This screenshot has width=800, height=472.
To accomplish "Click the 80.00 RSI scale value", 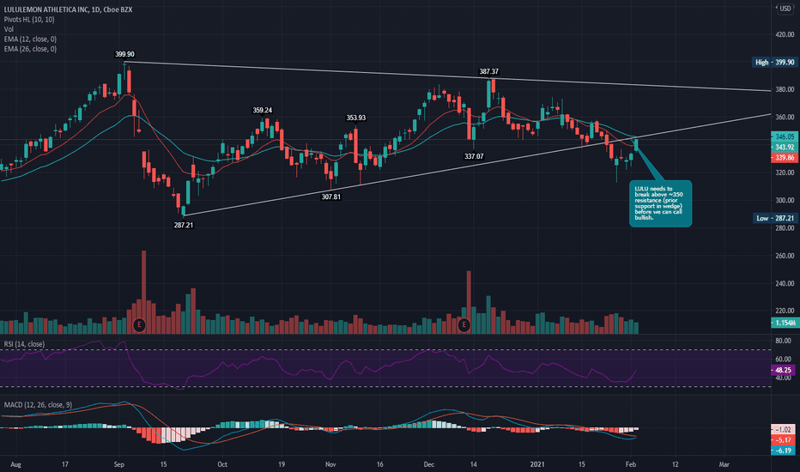I will coord(783,341).
